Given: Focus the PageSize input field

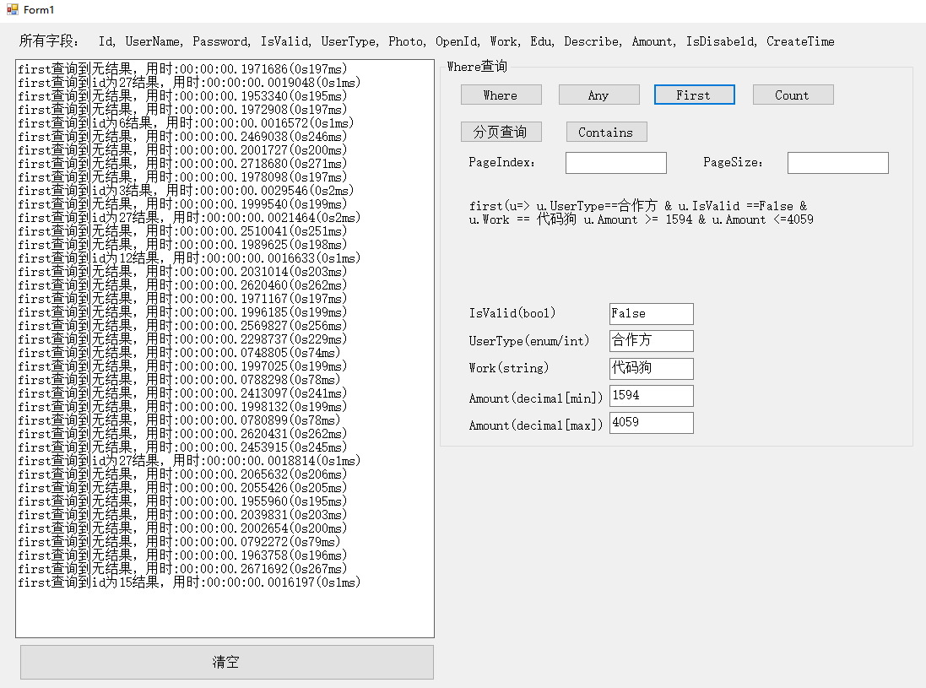Looking at the screenshot, I should click(837, 162).
